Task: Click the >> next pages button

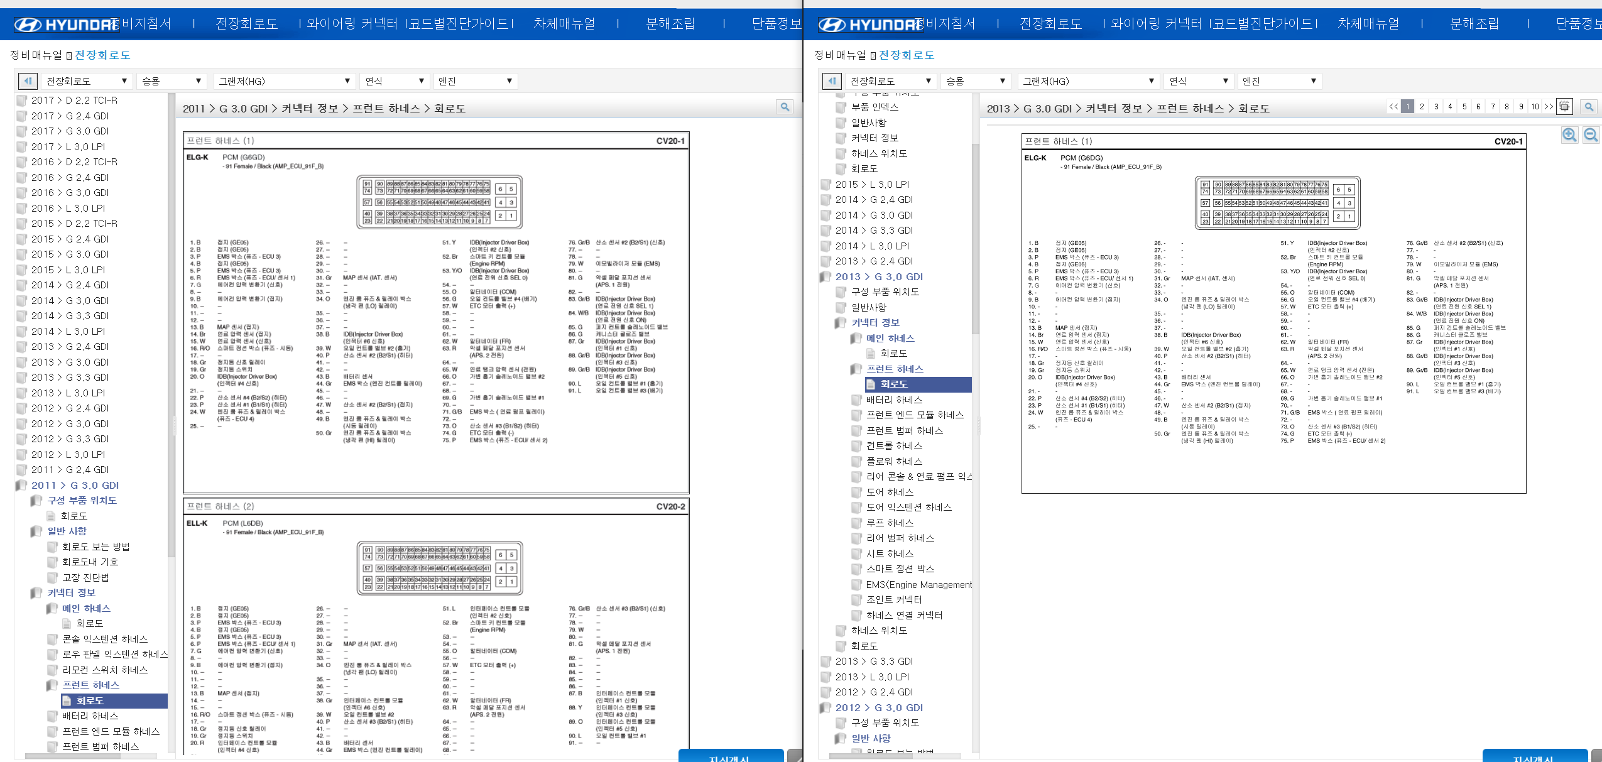Action: coord(1549,107)
